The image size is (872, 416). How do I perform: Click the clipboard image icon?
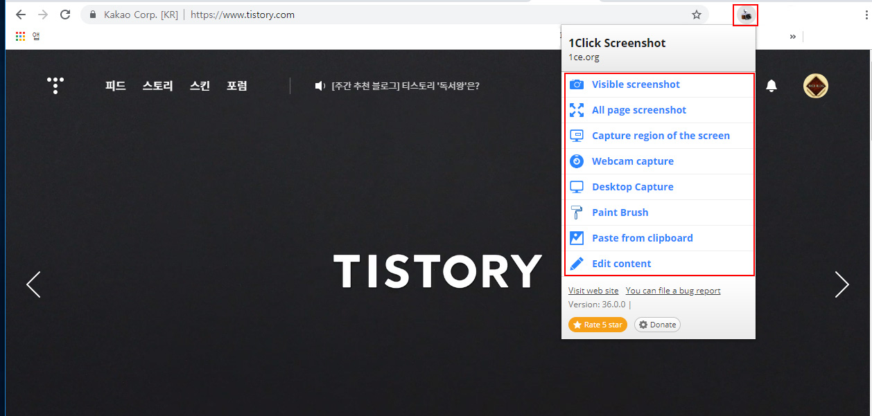click(x=577, y=238)
